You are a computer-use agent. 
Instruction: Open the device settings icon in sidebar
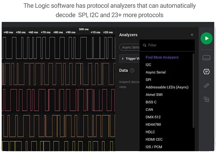tap(206, 58)
